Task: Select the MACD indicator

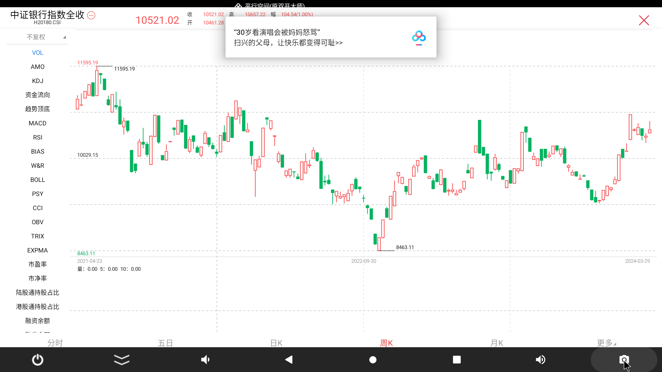Action: tap(38, 123)
